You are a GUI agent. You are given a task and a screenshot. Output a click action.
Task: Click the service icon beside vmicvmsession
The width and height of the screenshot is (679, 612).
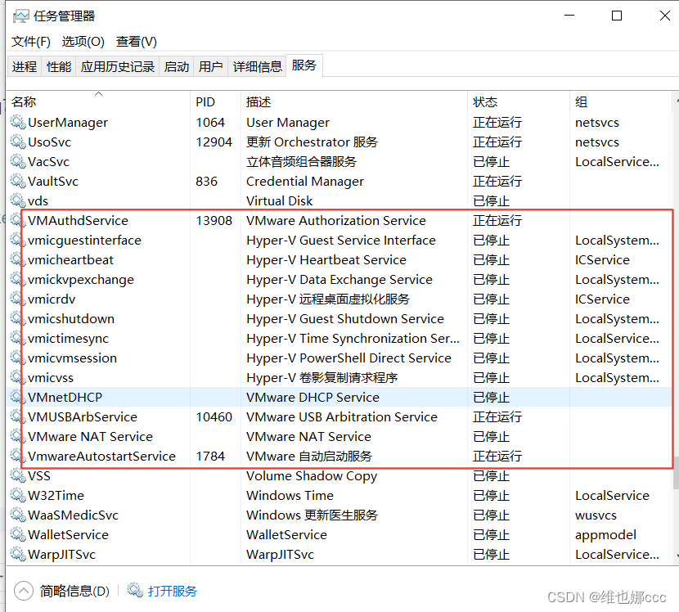[x=18, y=358]
